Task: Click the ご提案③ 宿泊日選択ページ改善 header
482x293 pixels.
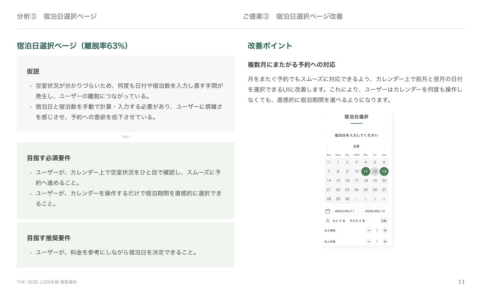Action: [x=292, y=16]
